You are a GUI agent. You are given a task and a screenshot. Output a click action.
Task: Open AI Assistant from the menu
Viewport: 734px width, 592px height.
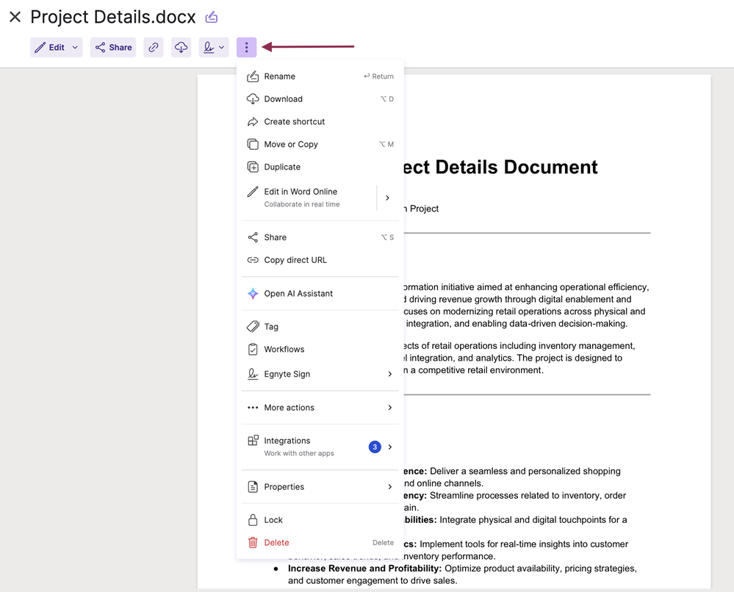tap(320, 293)
